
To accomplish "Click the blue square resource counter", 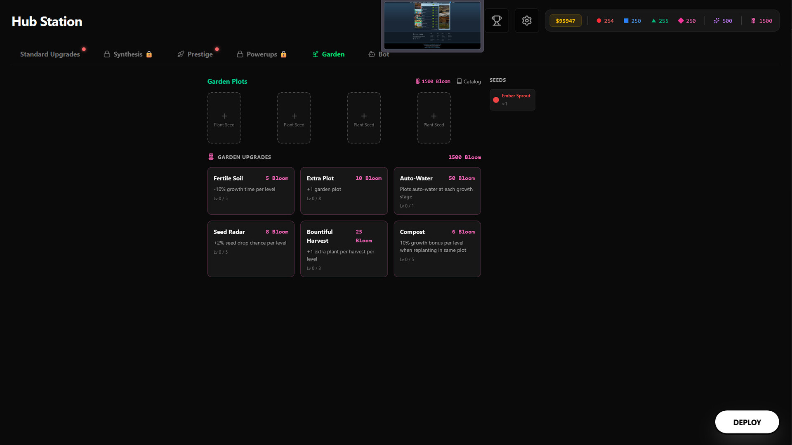I will [632, 21].
